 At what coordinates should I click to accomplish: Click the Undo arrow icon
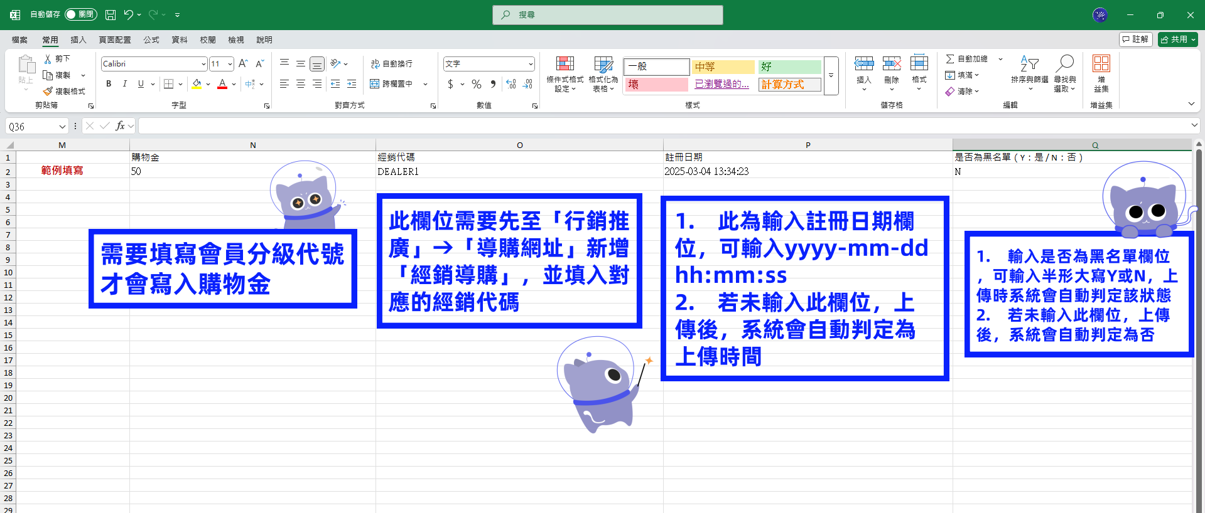click(128, 14)
